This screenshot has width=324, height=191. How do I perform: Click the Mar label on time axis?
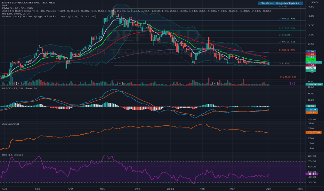(x=232, y=189)
